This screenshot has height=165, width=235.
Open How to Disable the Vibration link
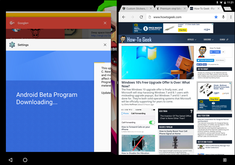click(135, 153)
